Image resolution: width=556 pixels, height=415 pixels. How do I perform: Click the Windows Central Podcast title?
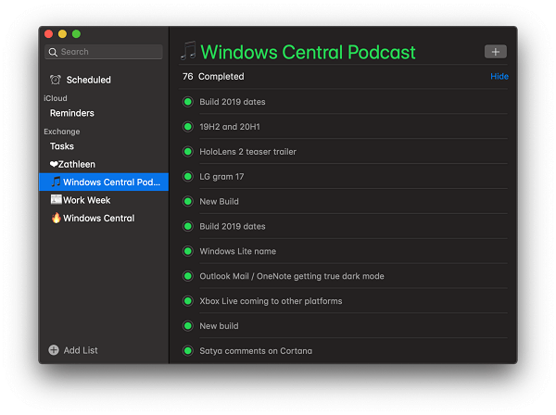click(308, 52)
